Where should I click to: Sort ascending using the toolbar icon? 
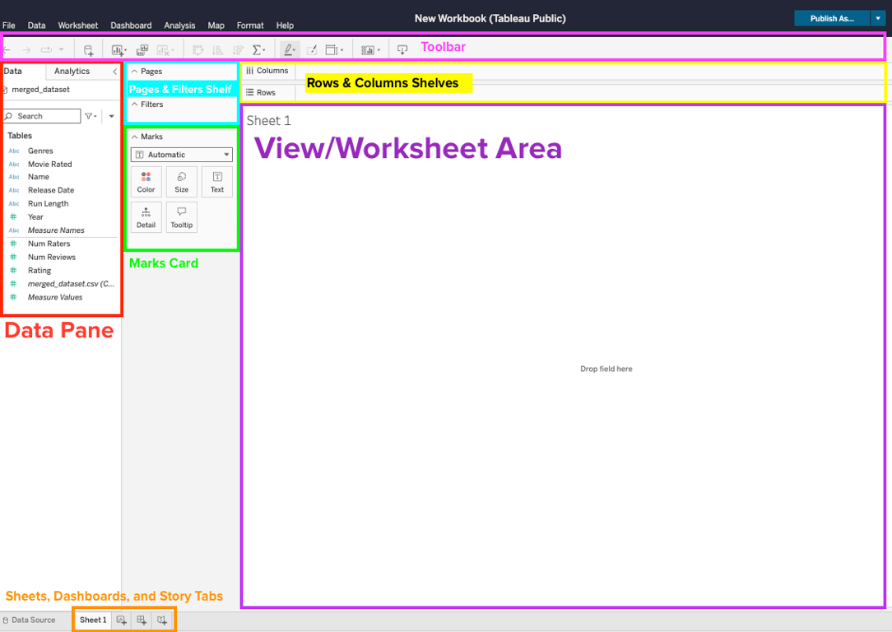coord(217,50)
